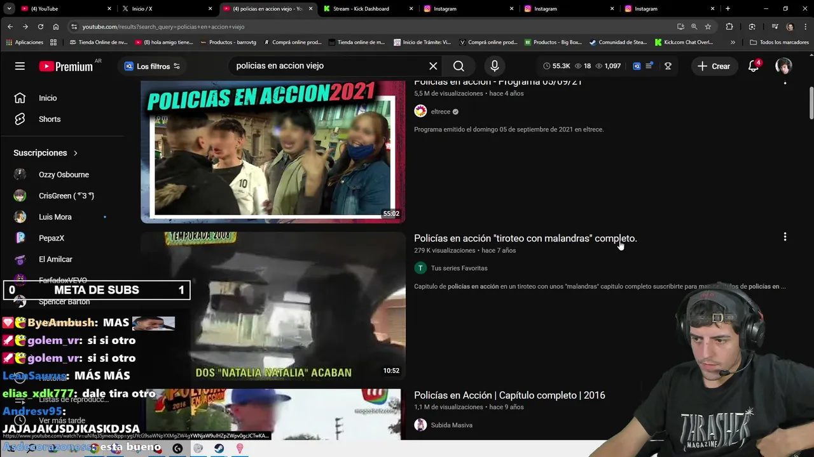
Task: Open pink map pin taskbar icon
Action: [240, 448]
